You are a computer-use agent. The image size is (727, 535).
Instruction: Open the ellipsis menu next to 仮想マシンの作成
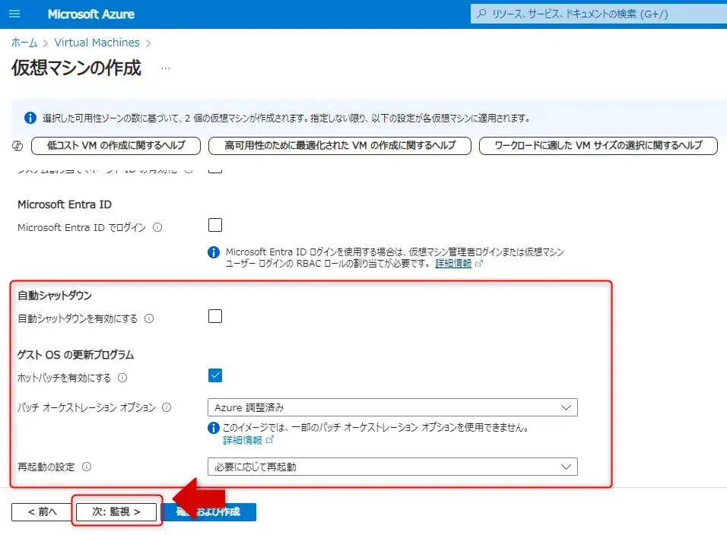click(x=166, y=68)
